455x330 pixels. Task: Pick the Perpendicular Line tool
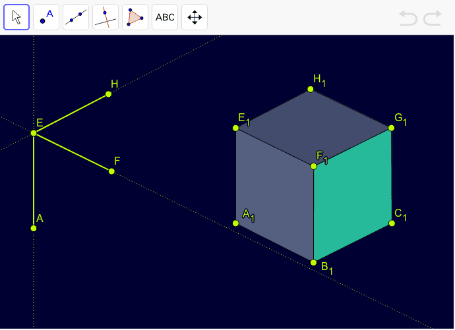pos(106,17)
